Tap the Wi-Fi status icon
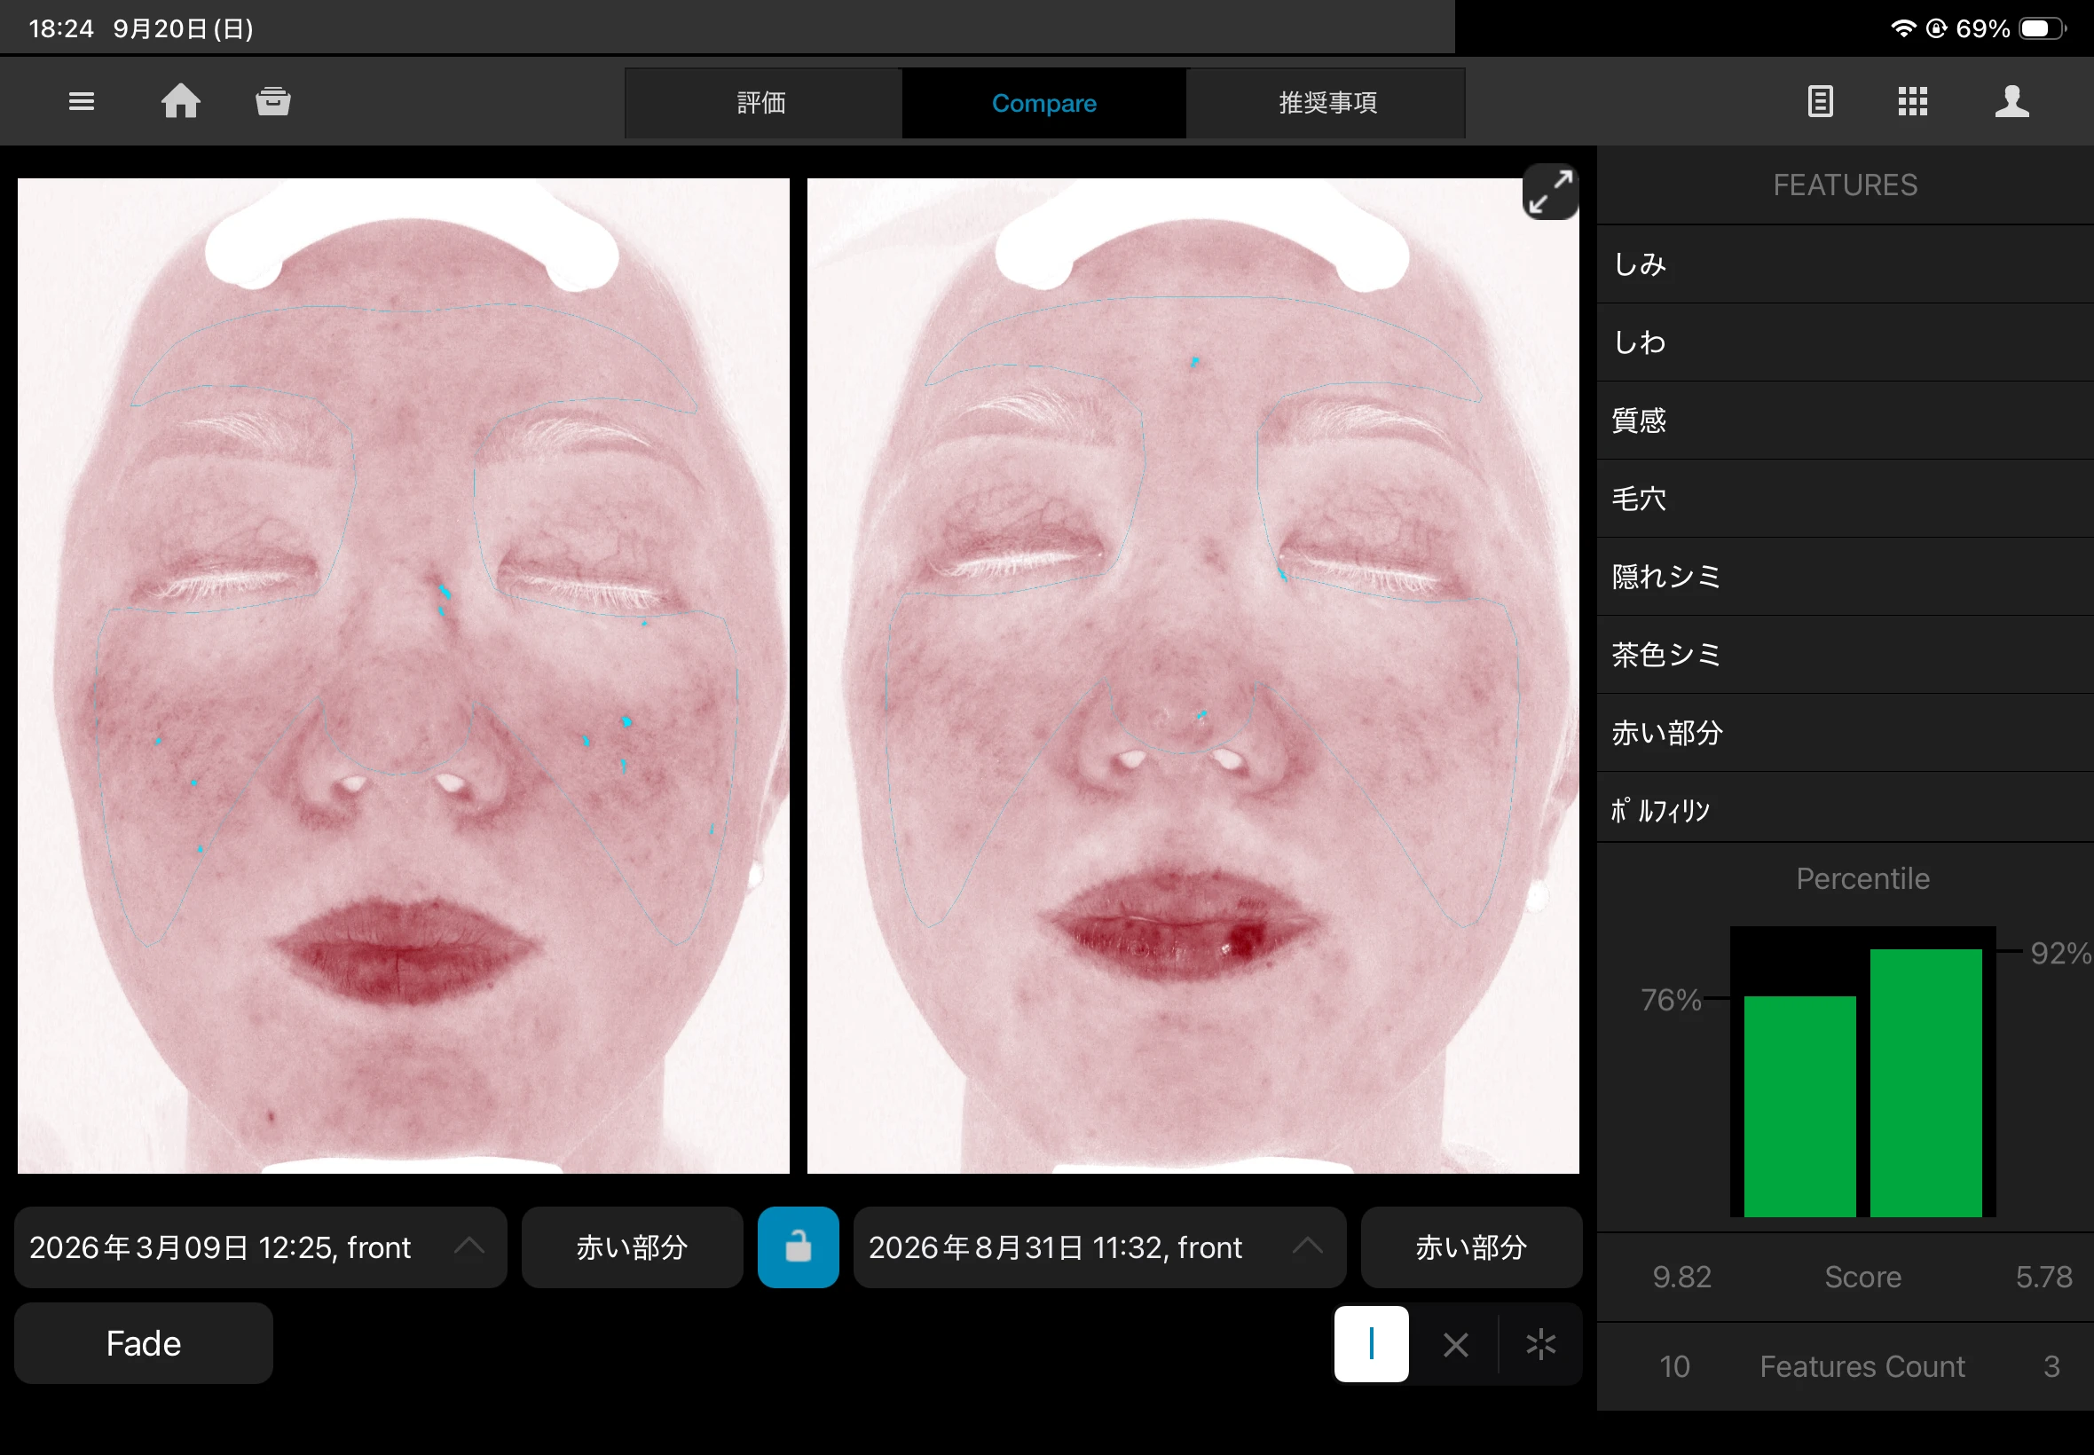 [x=1902, y=28]
